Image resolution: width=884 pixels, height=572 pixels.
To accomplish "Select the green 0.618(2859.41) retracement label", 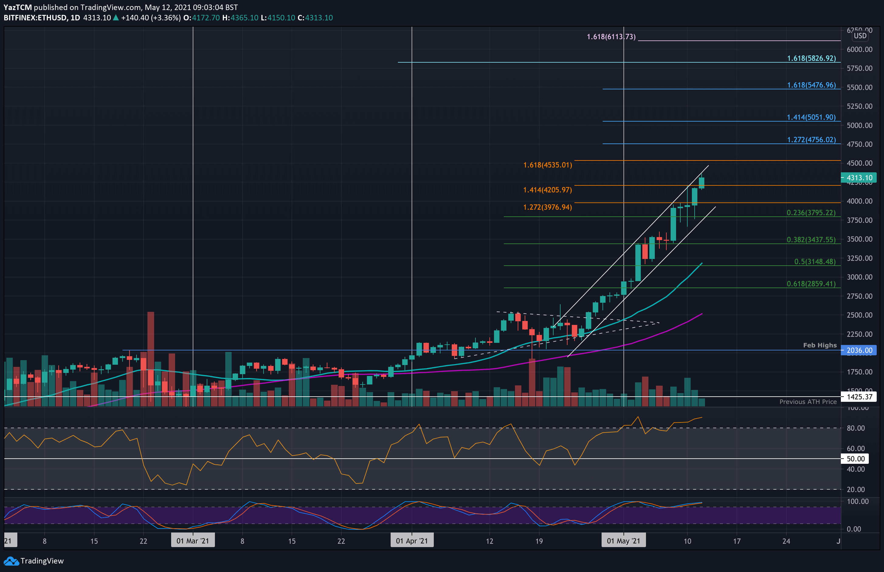I will click(811, 284).
